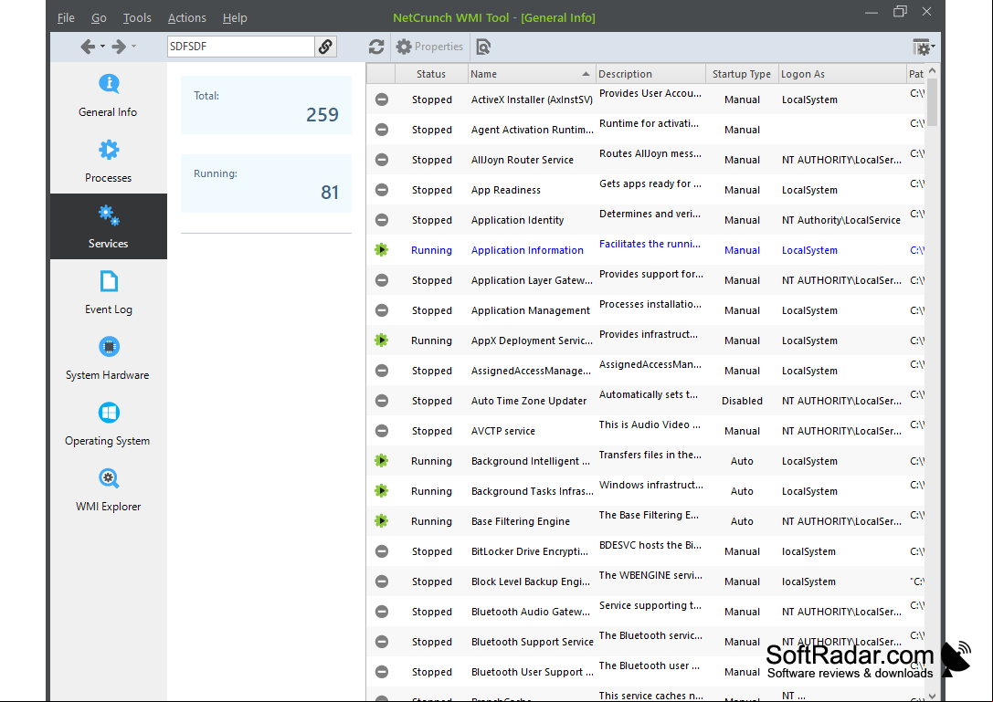Click the running icon for Base Filtering Engine

pyautogui.click(x=381, y=521)
